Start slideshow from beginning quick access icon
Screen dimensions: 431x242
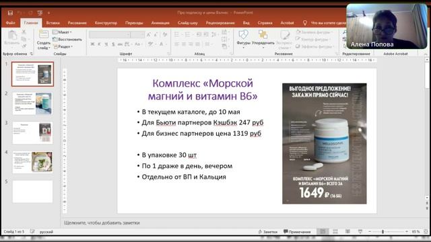(40, 13)
